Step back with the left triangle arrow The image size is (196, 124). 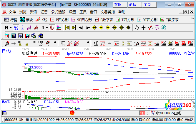81,28
